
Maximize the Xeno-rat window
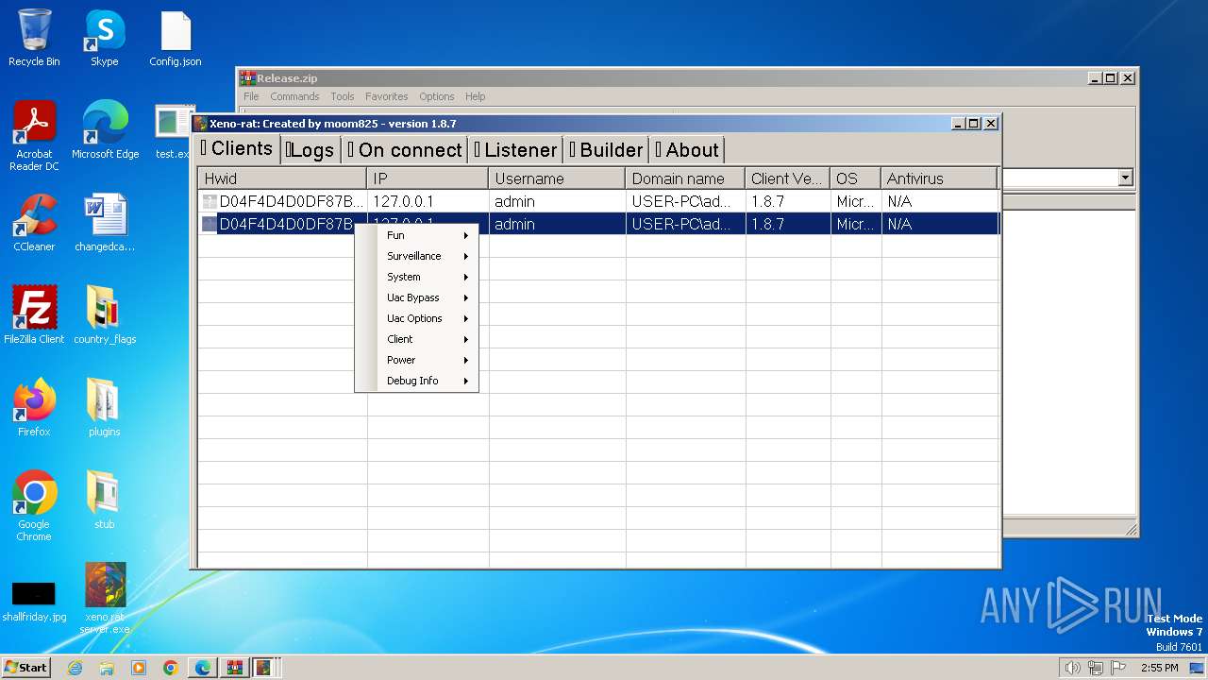pos(974,124)
